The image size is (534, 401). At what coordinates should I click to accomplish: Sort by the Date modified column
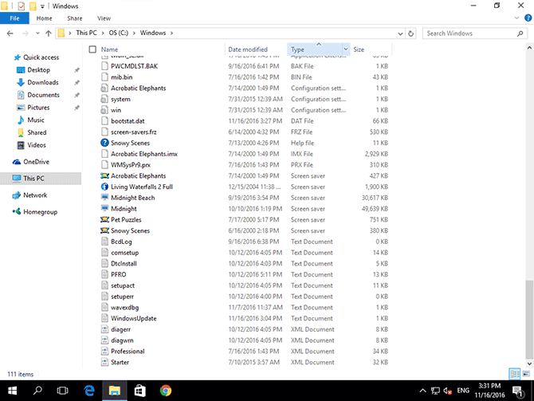pos(248,49)
